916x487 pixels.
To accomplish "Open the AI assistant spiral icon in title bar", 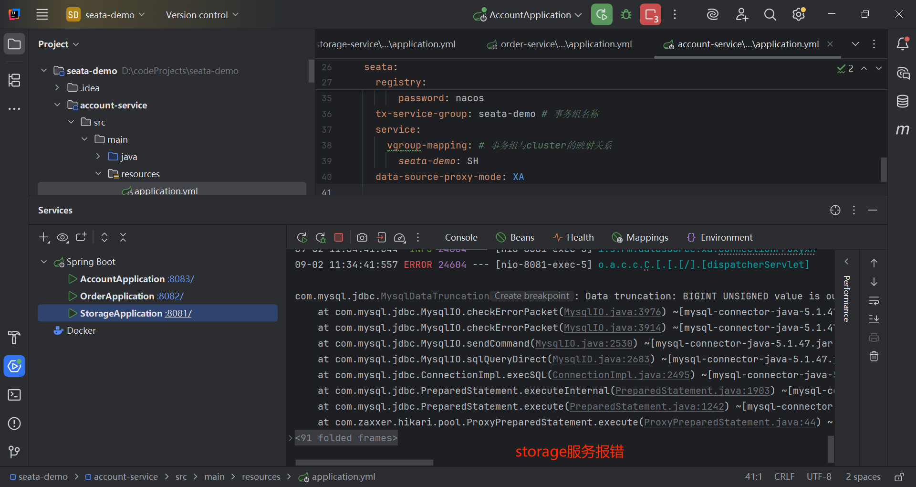I will pyautogui.click(x=713, y=14).
